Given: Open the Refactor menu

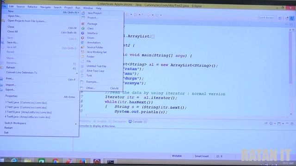Looking at the screenshot, I should pos(32,7).
